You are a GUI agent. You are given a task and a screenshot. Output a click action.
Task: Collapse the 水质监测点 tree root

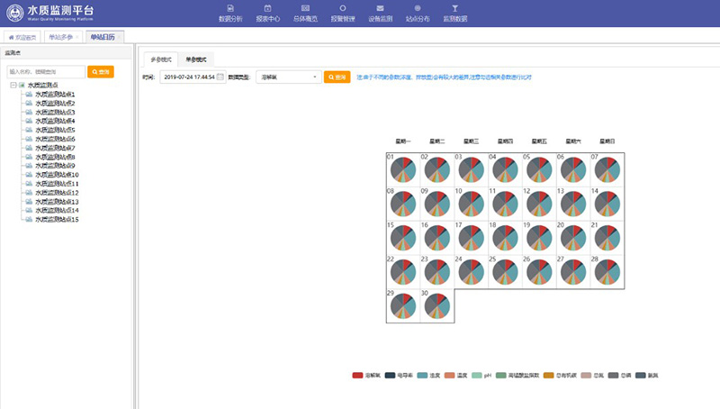(x=13, y=86)
